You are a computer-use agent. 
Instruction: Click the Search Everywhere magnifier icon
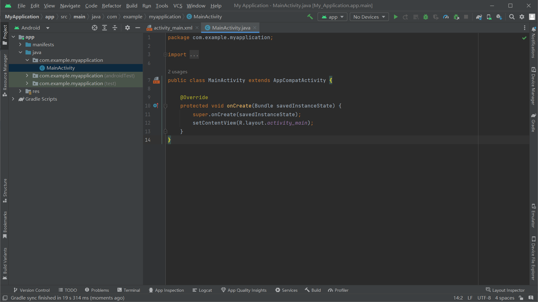click(x=512, y=17)
